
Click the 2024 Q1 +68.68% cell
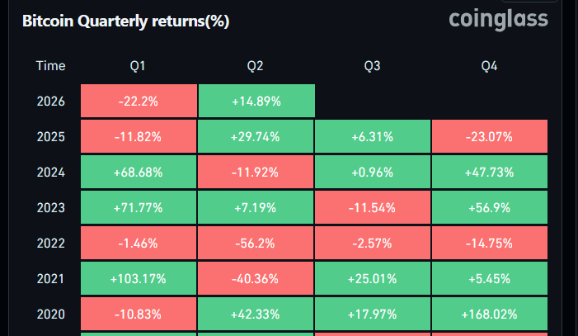(x=139, y=172)
